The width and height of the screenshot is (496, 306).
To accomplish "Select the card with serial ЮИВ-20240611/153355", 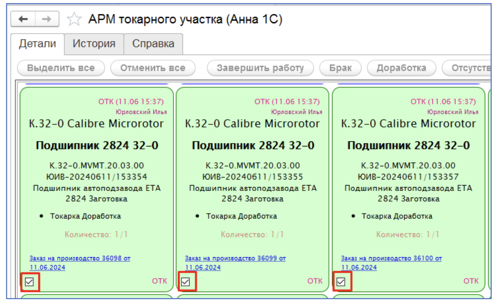I will click(252, 177).
